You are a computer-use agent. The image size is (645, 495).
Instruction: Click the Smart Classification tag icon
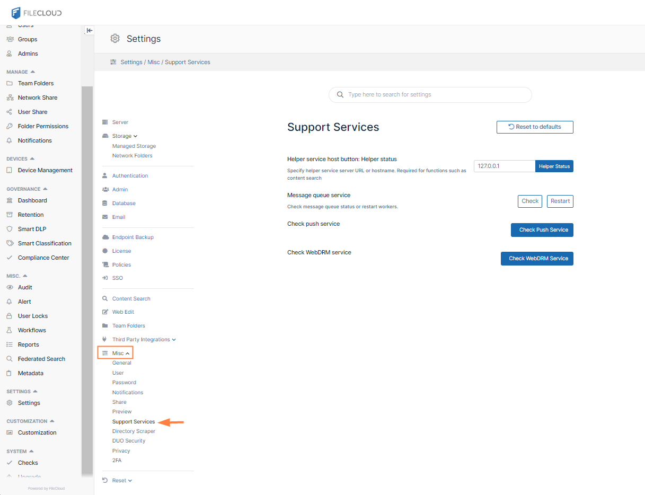(9, 243)
